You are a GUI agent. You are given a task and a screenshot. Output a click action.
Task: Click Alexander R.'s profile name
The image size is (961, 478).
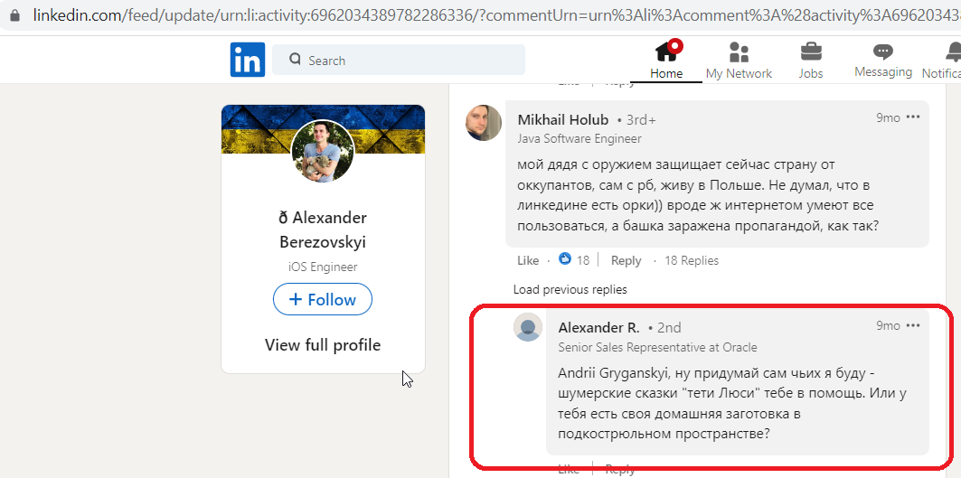[598, 327]
